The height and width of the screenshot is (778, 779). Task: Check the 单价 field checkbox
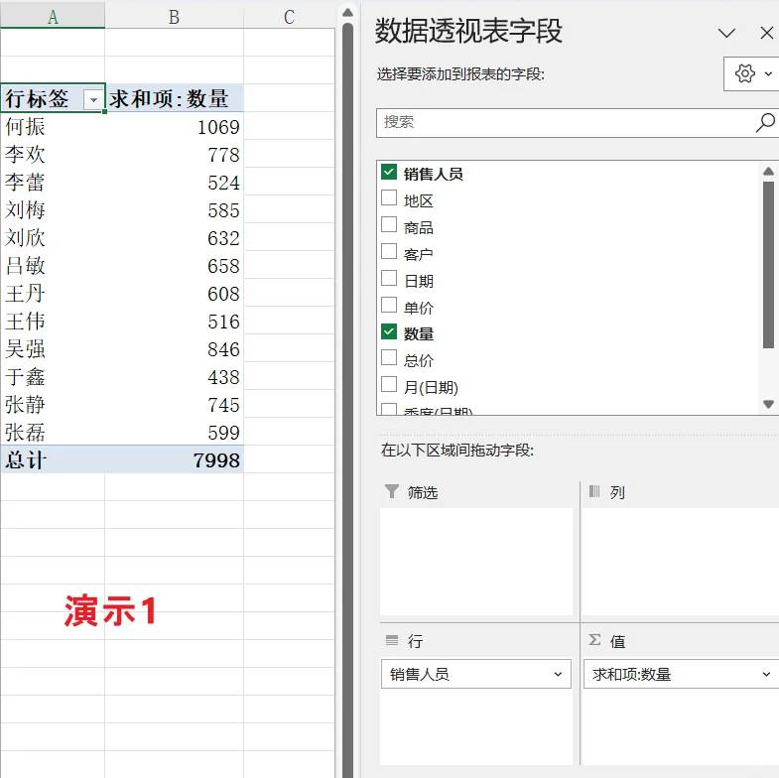(389, 305)
